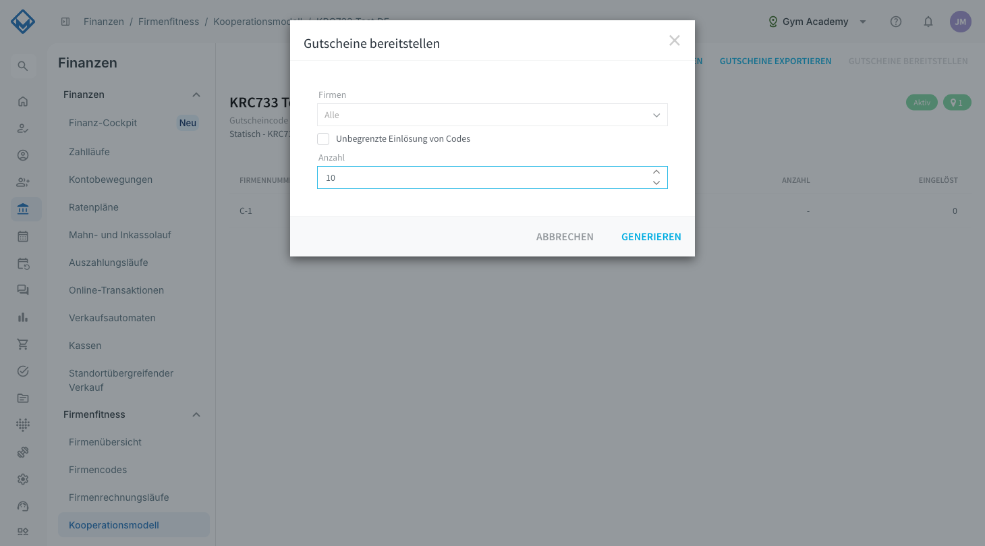Enable Unbegrenzte Einlösung von Codes checkbox
Image resolution: width=985 pixels, height=546 pixels.
click(x=323, y=139)
